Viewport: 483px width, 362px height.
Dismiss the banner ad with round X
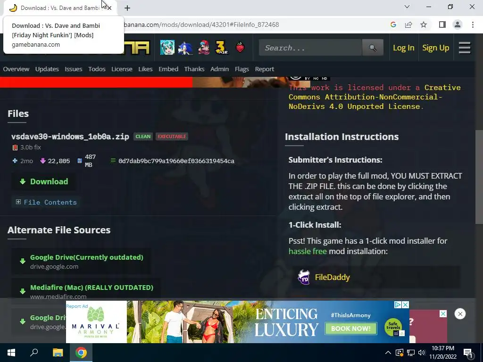coord(460,314)
